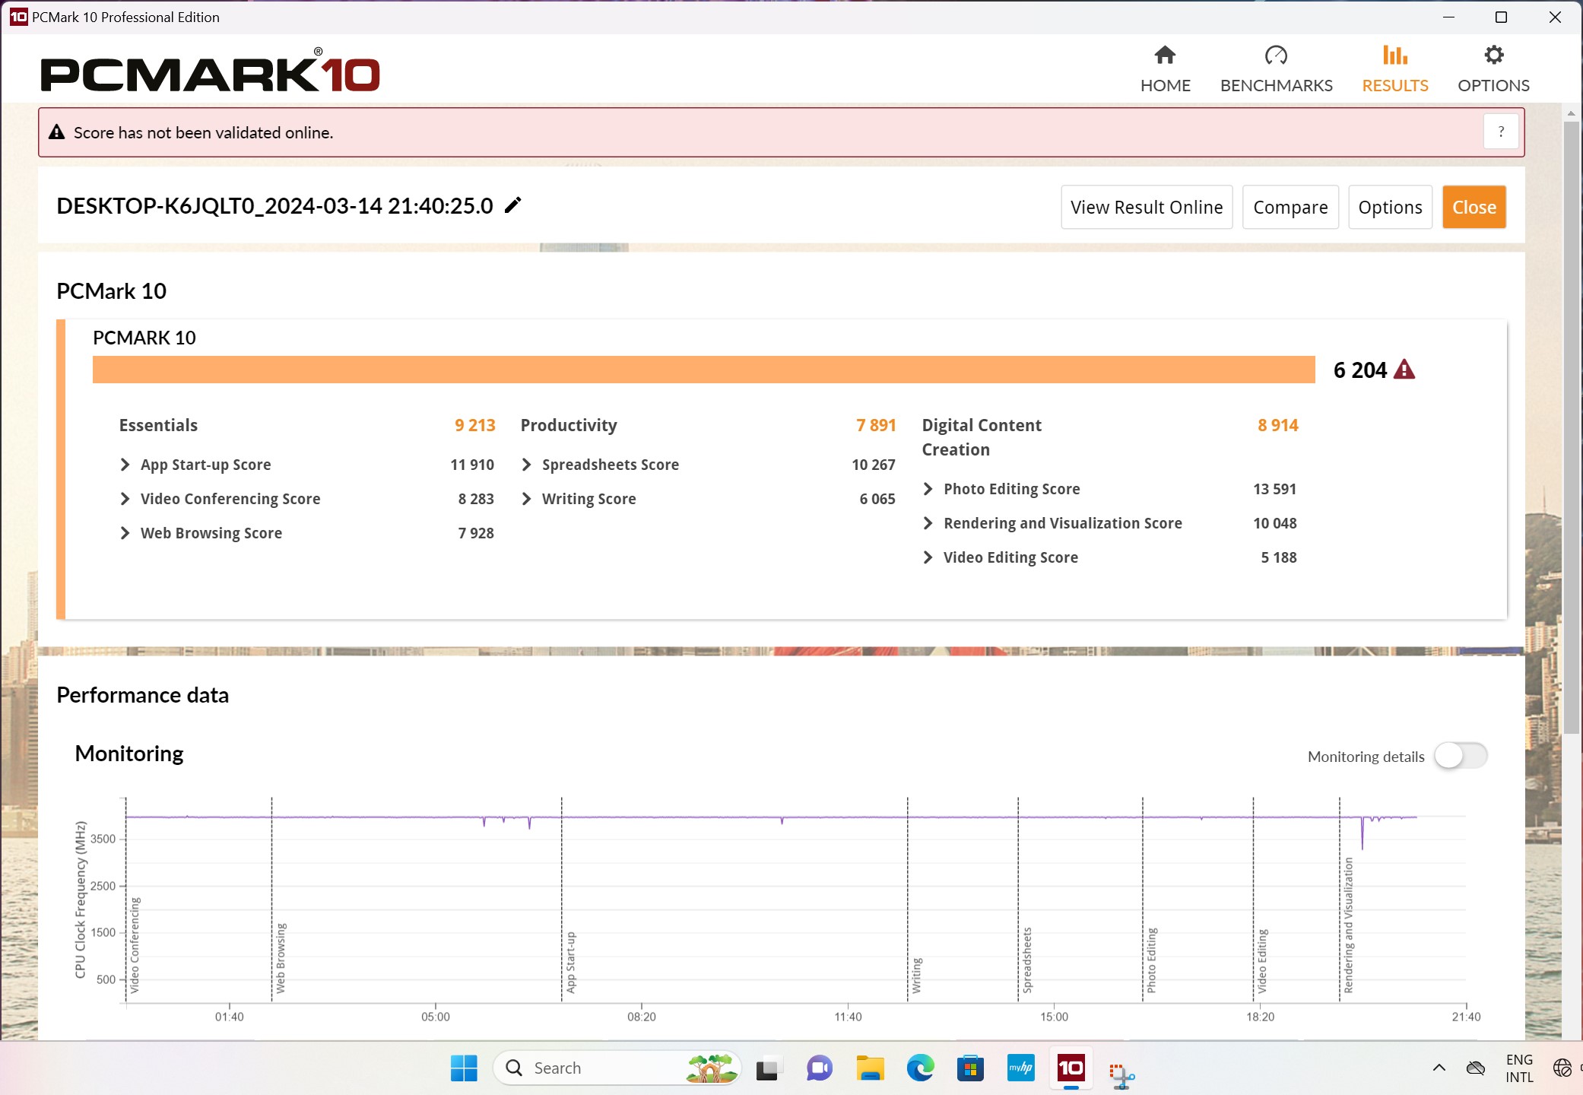Launch Microsoft Edge from the taskbar

point(920,1068)
